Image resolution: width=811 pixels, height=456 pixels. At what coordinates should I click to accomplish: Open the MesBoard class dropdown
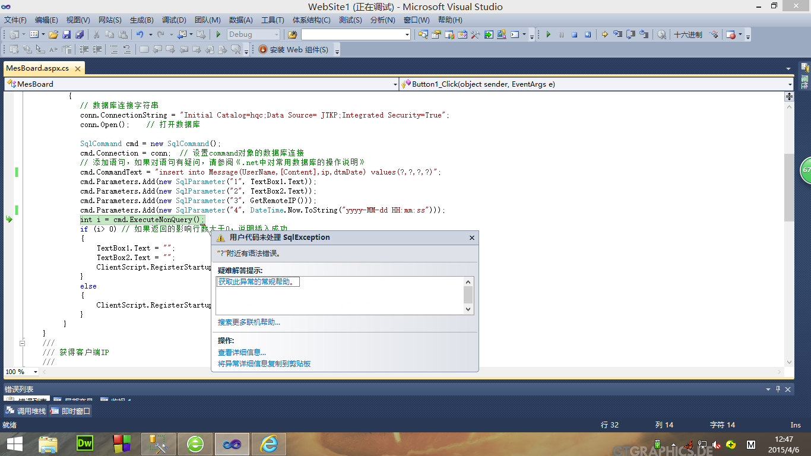click(x=395, y=84)
